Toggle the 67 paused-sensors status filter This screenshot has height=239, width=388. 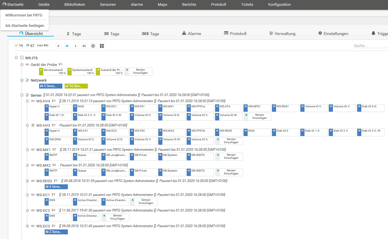30,45
